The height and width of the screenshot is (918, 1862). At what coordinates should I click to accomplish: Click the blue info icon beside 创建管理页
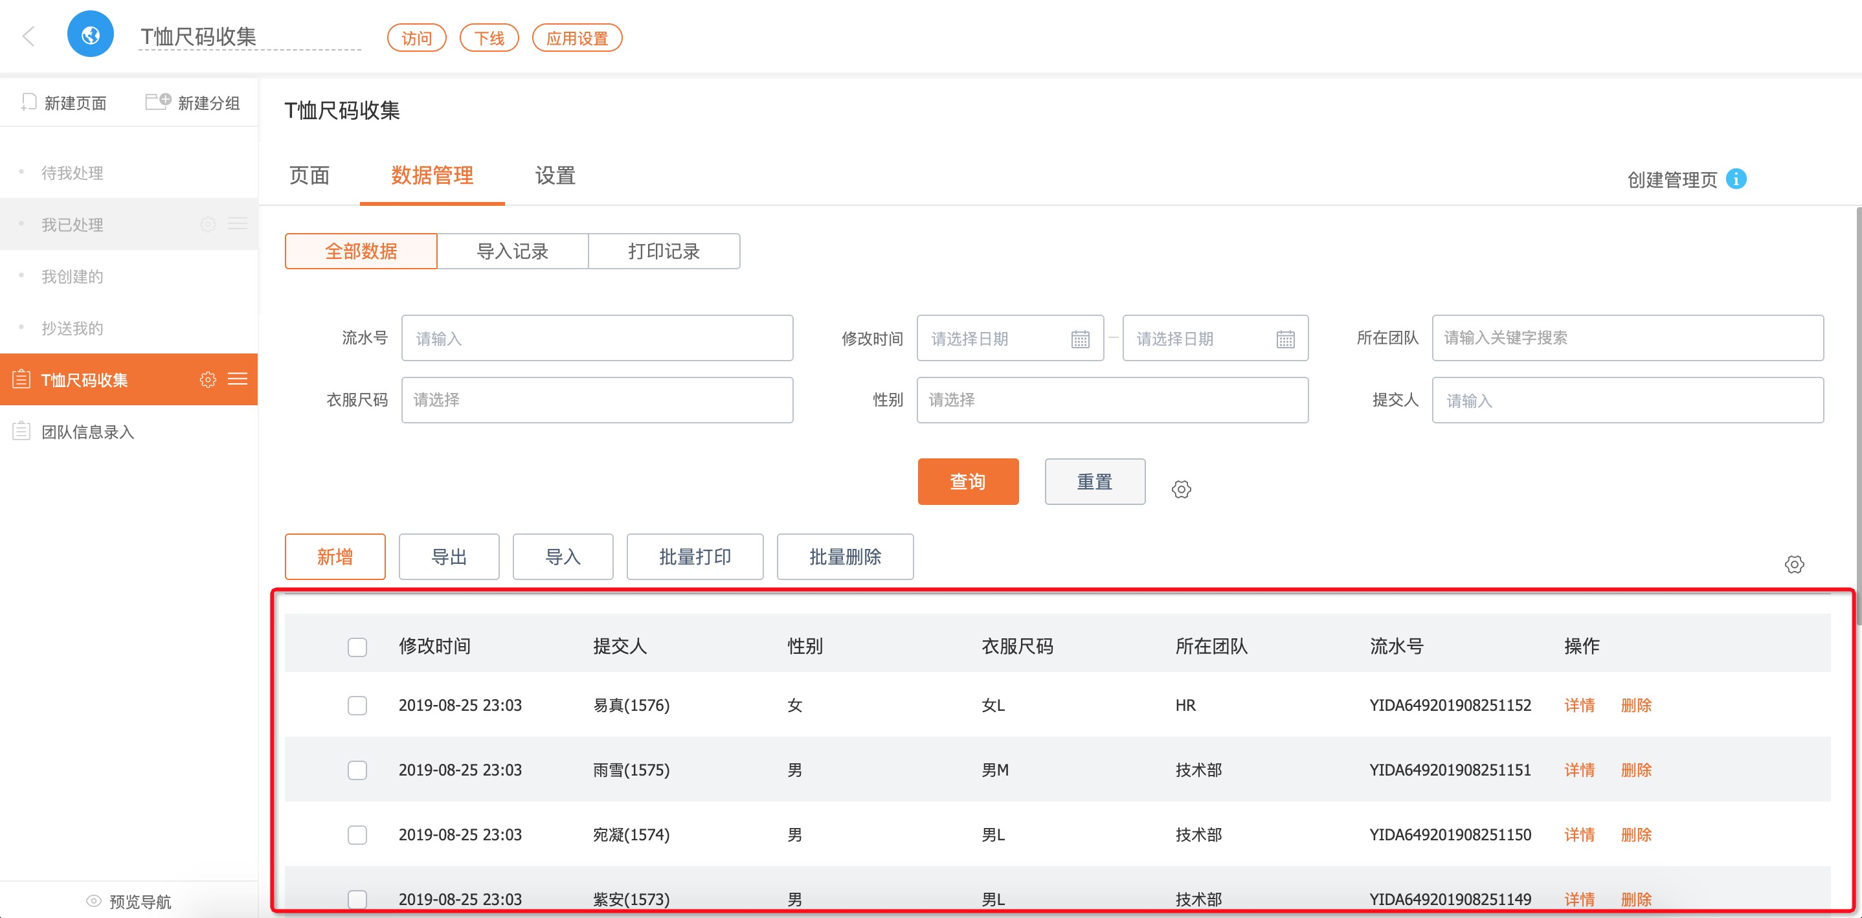pos(1736,179)
